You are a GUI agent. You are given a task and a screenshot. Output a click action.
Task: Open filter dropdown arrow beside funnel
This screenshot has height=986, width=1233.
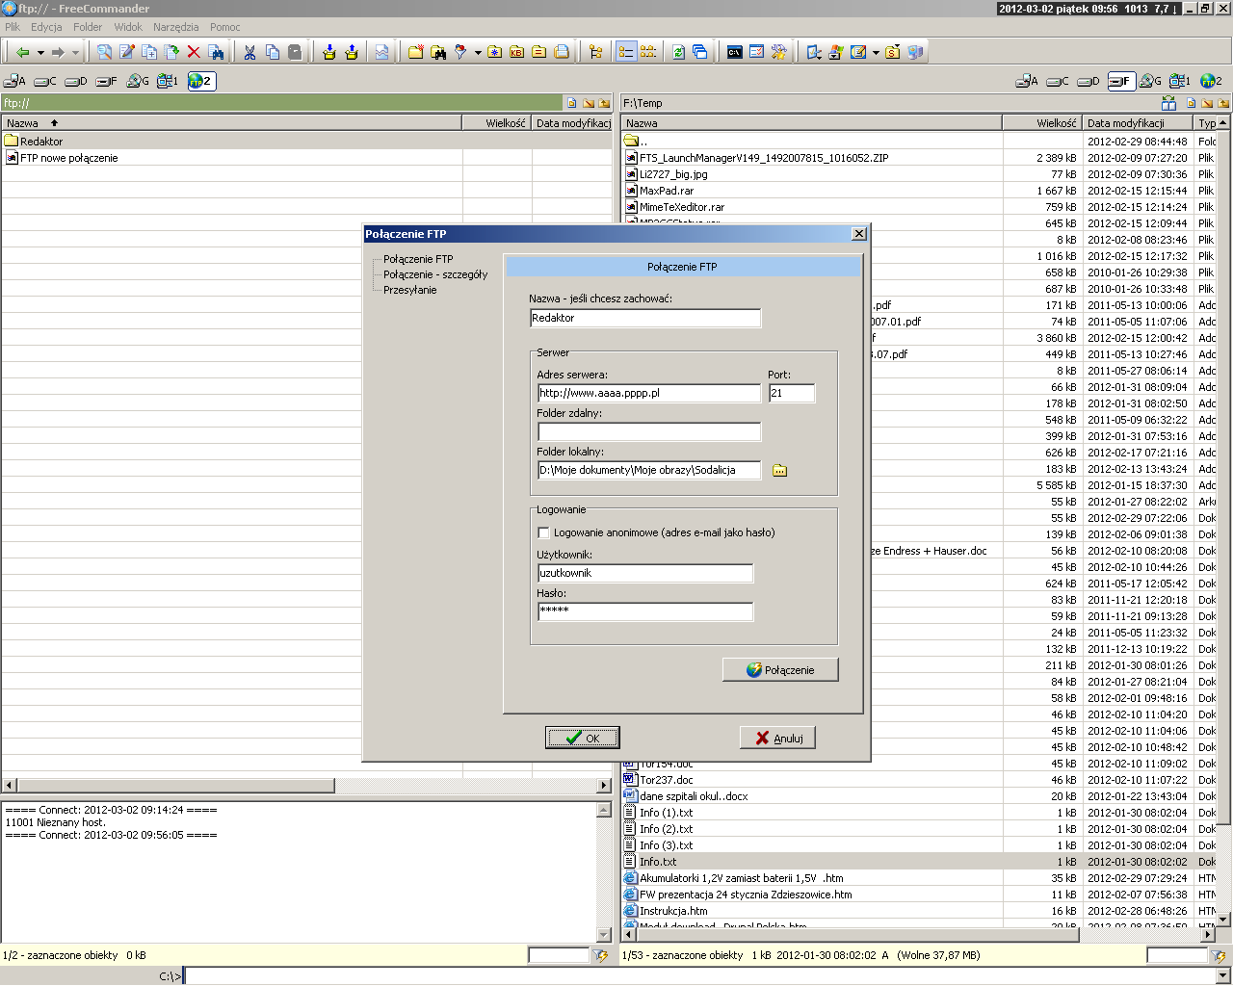click(x=478, y=53)
